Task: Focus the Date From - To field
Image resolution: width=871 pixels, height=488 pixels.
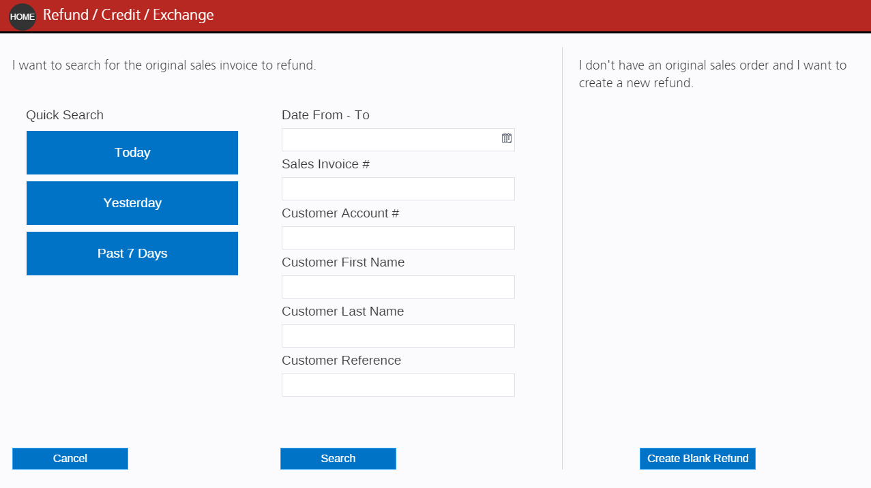Action: coord(398,140)
